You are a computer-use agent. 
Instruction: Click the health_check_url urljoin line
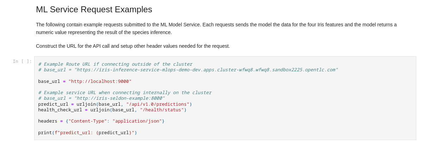(x=112, y=110)
